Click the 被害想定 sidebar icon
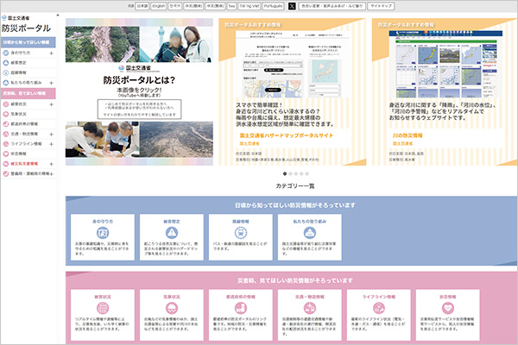The width and height of the screenshot is (518, 345). click(x=6, y=63)
